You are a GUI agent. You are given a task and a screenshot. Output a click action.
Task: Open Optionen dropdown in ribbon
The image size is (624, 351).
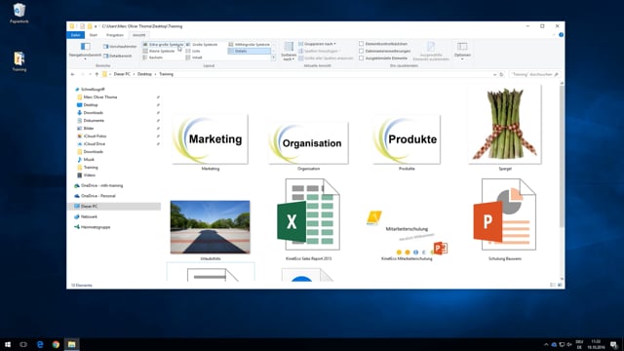coord(462,52)
